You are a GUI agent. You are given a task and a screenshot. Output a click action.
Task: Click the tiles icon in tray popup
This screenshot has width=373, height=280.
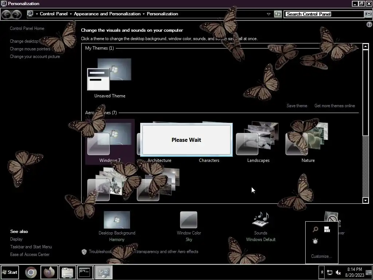pos(327,230)
